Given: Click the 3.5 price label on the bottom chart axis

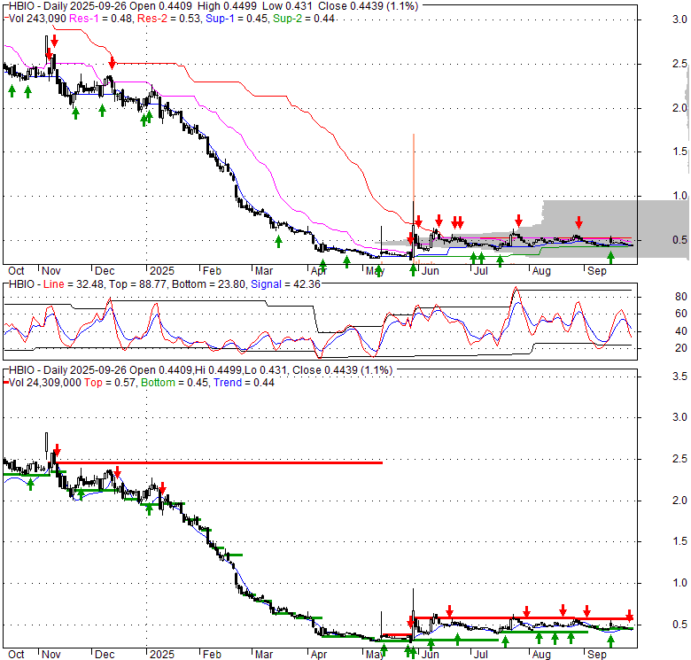Looking at the screenshot, I should pos(679,377).
